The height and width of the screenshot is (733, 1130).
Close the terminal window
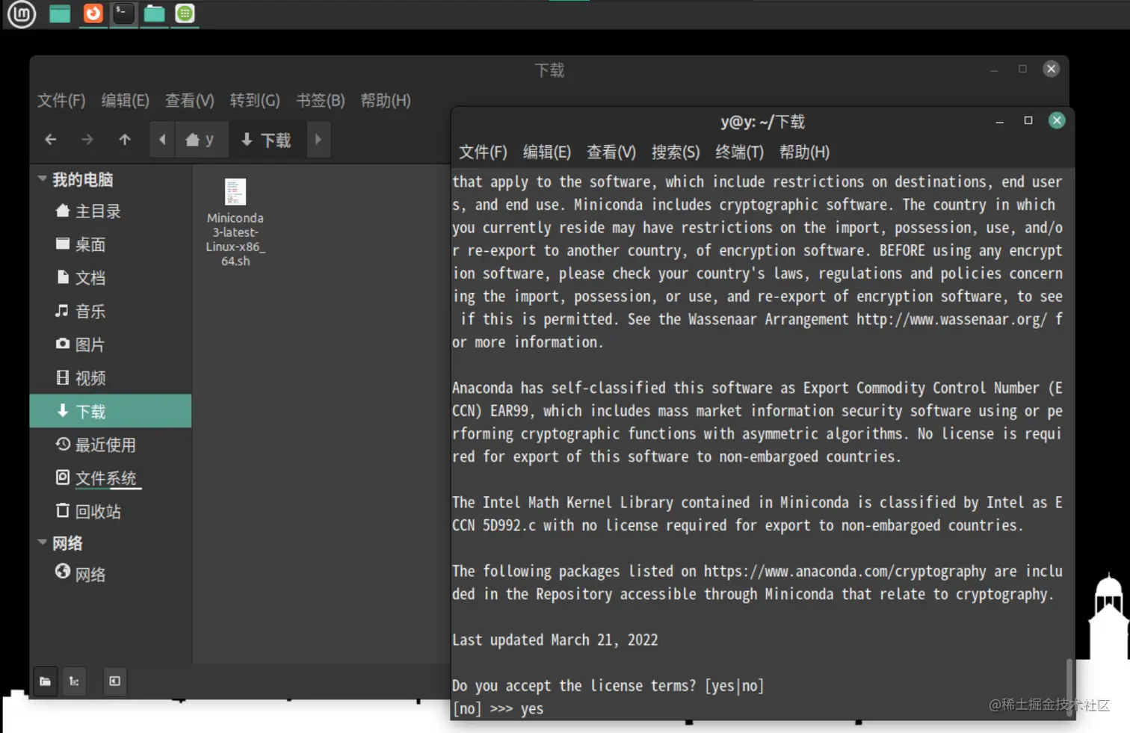tap(1057, 120)
